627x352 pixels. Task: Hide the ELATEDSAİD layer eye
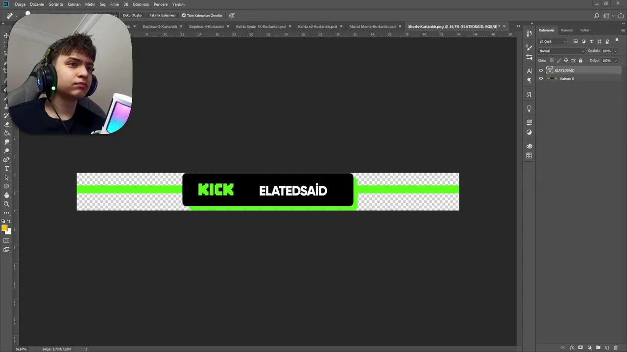click(541, 70)
